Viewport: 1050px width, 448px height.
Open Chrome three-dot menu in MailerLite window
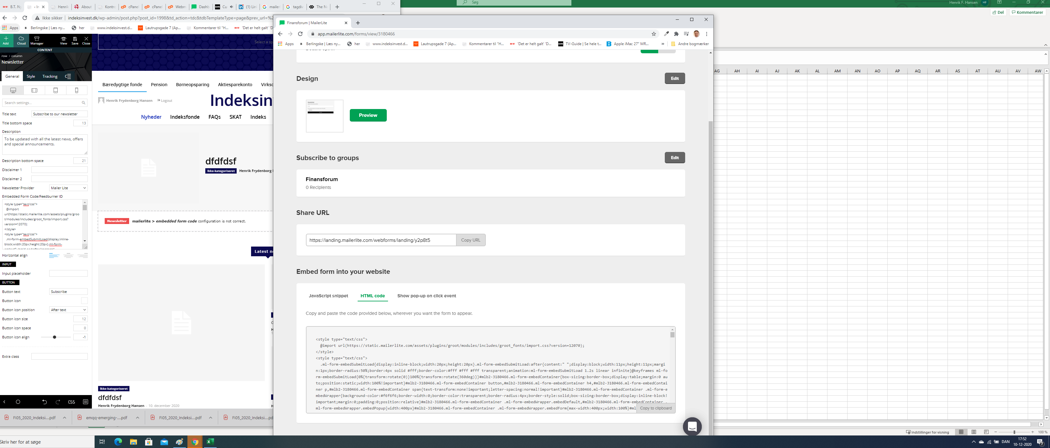point(707,34)
